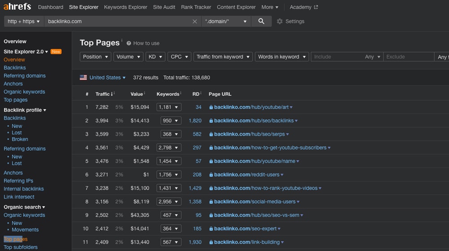Click the United States flag icon

tap(84, 78)
